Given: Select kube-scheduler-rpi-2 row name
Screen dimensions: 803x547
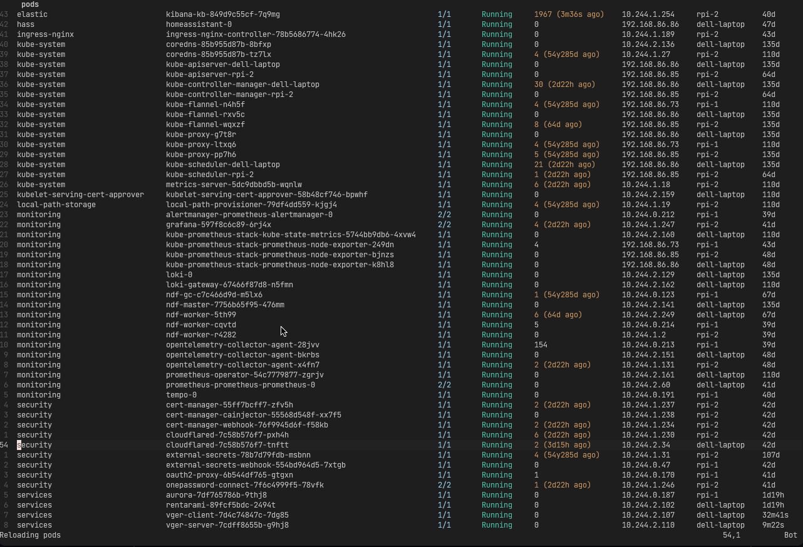Looking at the screenshot, I should tap(210, 175).
